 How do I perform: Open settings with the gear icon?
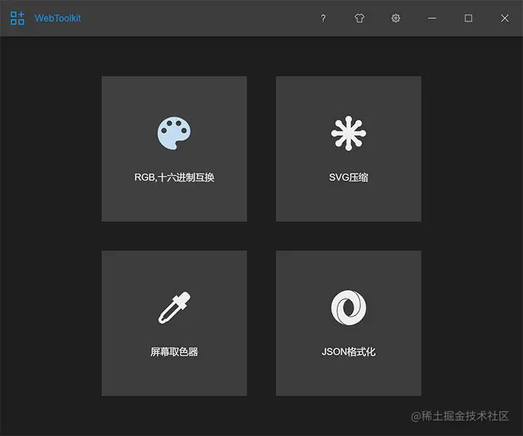pyautogui.click(x=396, y=18)
